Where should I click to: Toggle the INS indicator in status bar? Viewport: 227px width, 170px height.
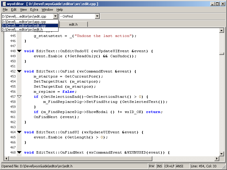point(159,166)
